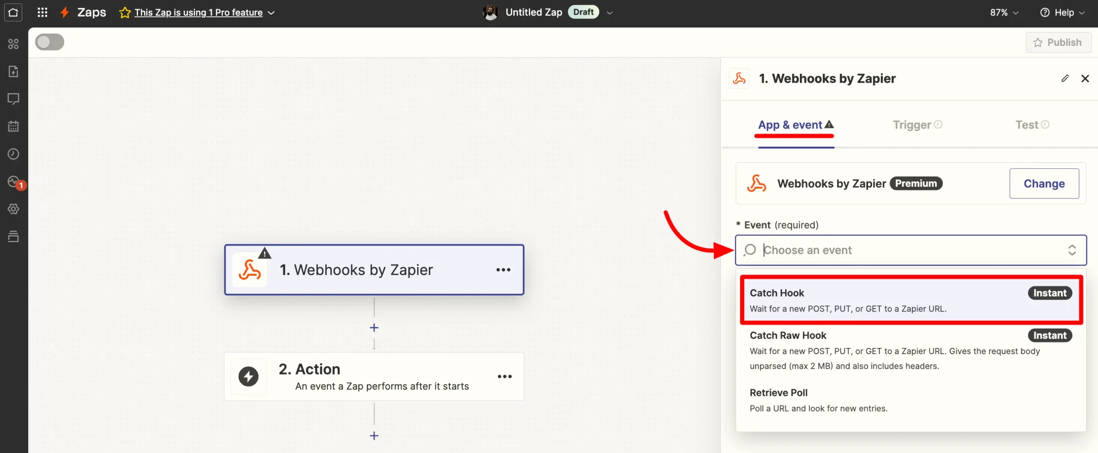
Task: Click the Publish button
Action: click(1058, 42)
